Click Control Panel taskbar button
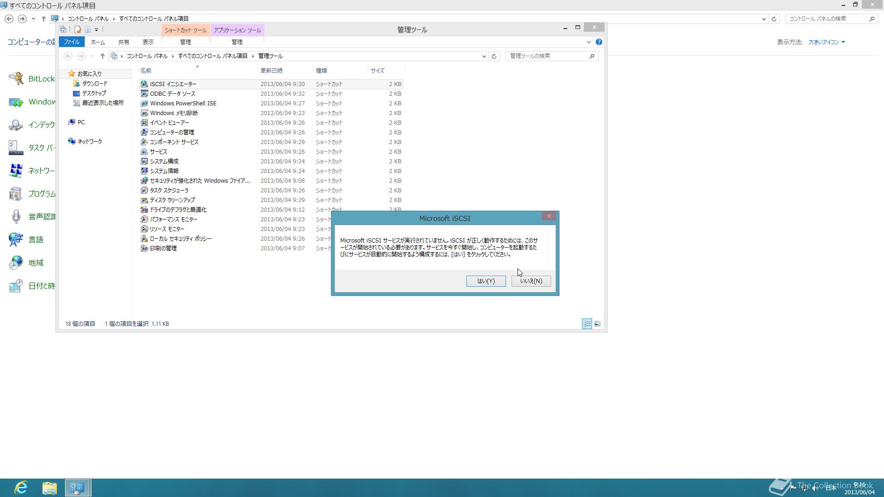The image size is (884, 497). coord(77,488)
